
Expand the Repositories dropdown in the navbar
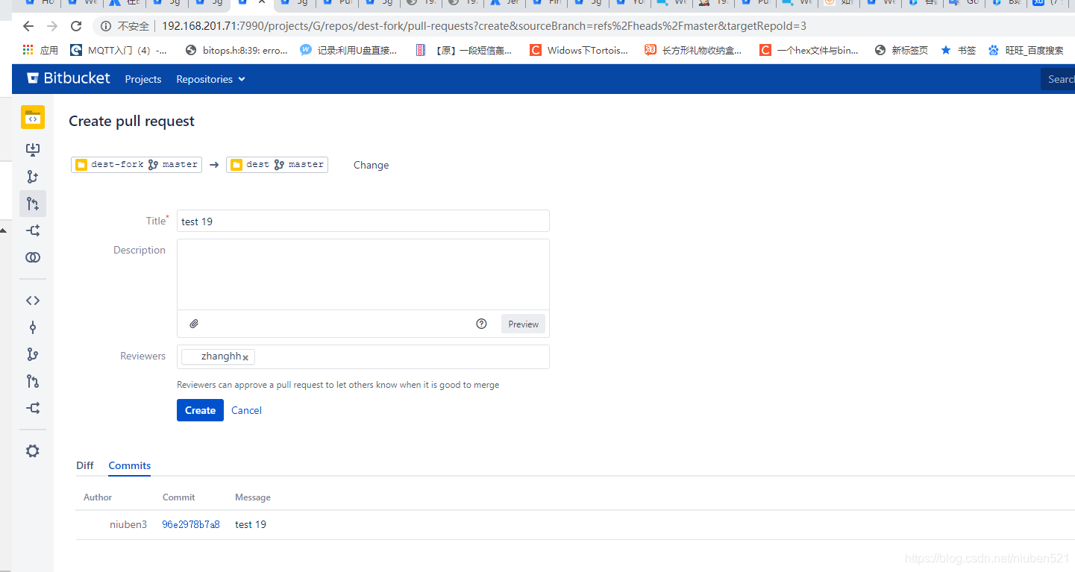(x=210, y=79)
